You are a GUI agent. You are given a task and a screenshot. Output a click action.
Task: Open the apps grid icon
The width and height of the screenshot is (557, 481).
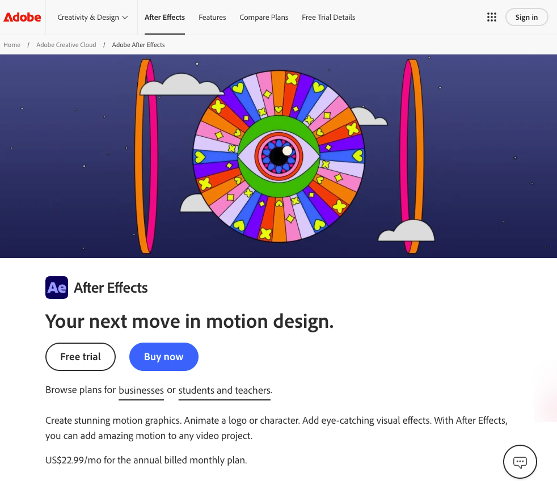pos(492,17)
